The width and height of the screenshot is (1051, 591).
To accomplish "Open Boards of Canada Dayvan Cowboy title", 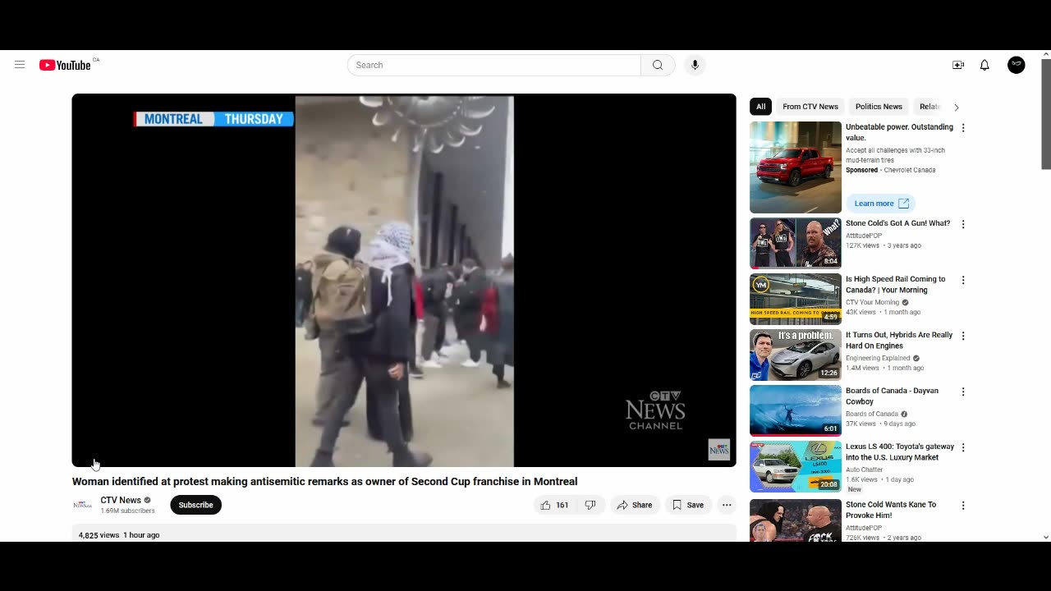I will point(892,396).
